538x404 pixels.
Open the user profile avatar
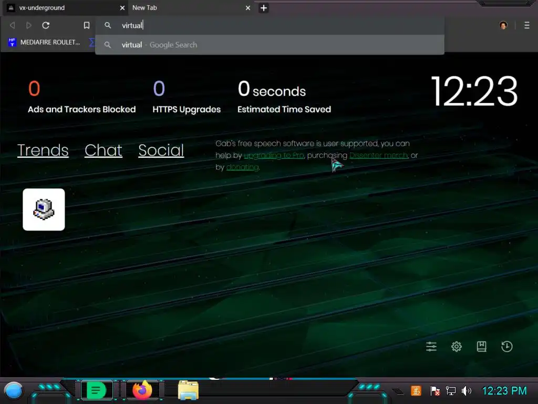[x=503, y=25]
